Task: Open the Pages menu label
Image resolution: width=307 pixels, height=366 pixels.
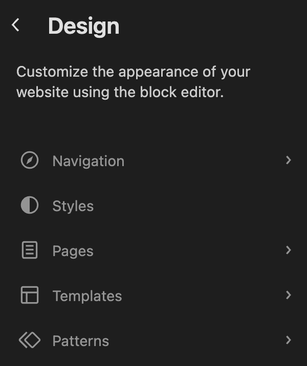Action: 73,251
